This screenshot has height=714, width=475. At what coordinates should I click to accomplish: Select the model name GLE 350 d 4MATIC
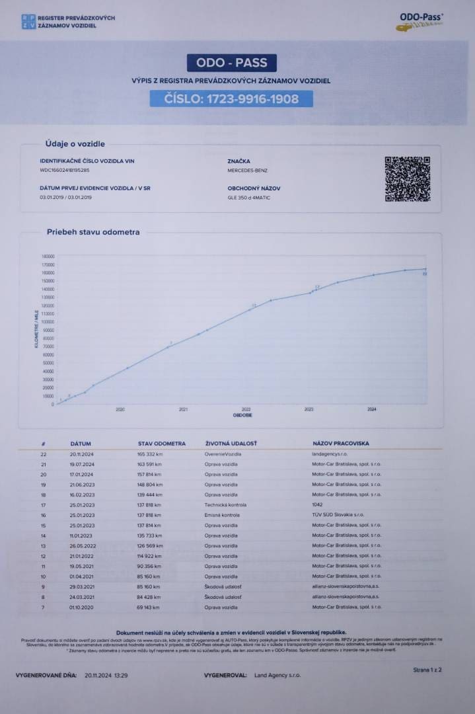[248, 198]
